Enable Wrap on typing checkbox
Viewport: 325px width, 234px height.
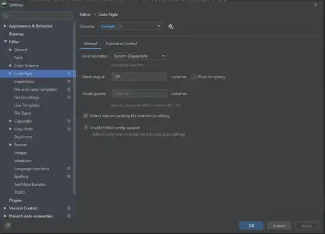click(193, 77)
